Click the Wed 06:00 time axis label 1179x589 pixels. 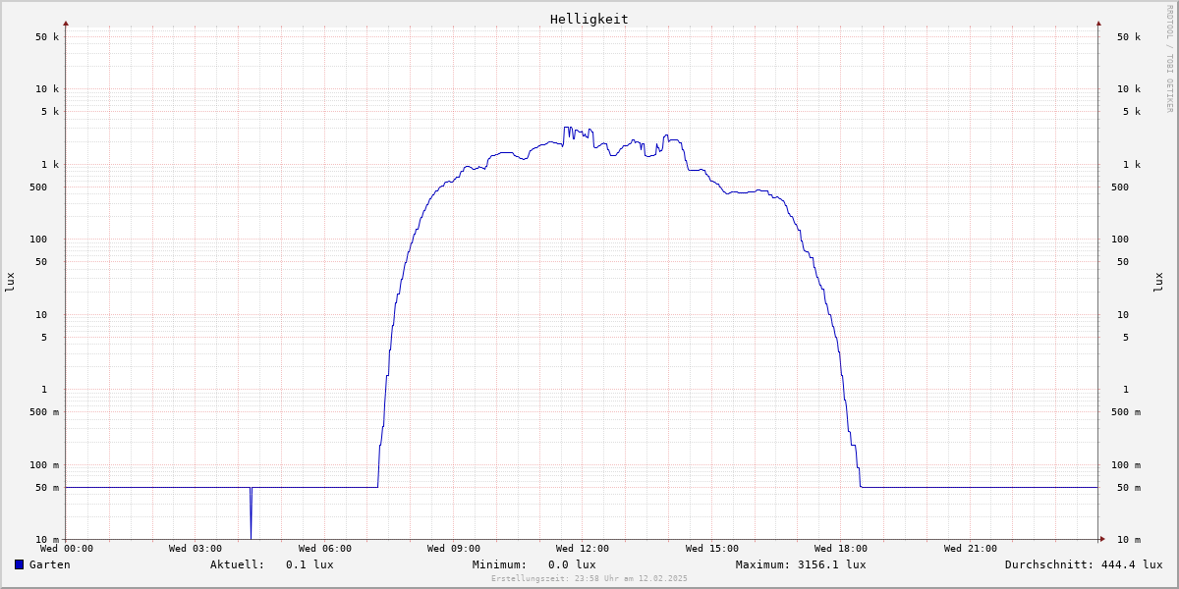point(325,549)
